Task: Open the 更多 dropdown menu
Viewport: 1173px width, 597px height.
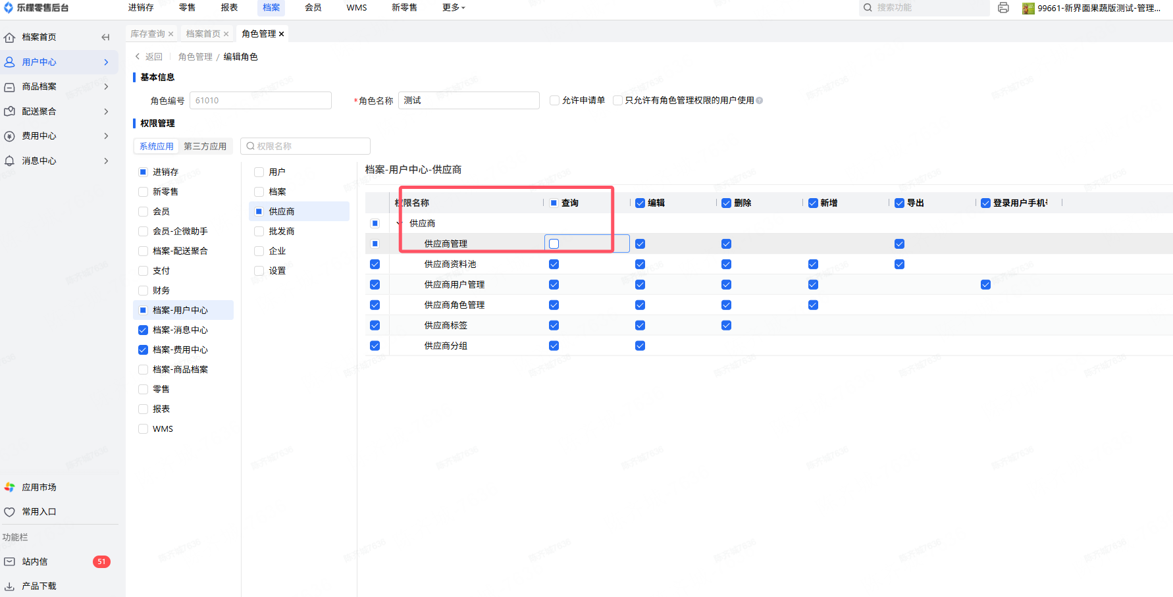Action: [x=454, y=8]
